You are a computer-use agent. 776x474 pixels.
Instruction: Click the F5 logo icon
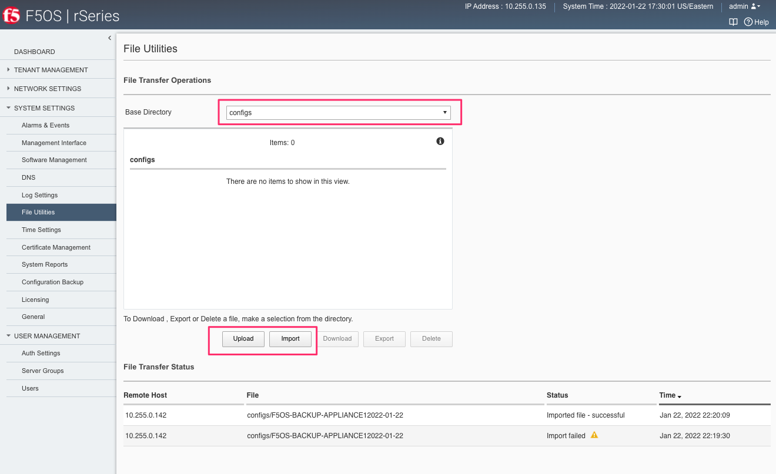(x=11, y=16)
